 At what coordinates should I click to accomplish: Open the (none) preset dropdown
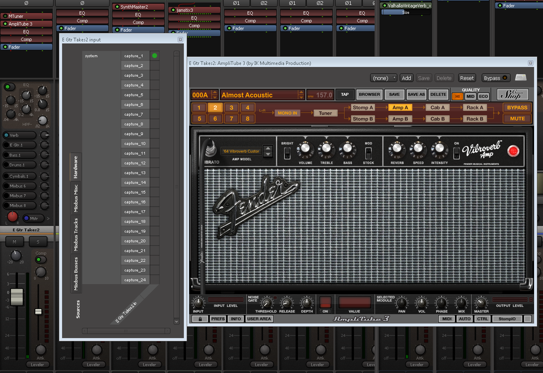click(x=384, y=78)
